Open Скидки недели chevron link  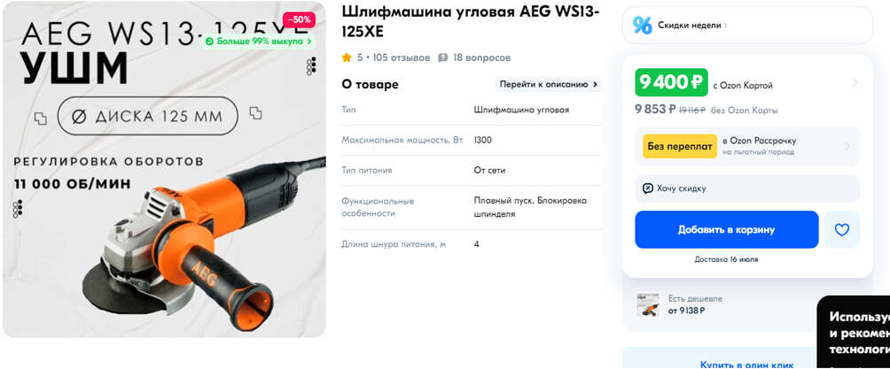coord(725,25)
